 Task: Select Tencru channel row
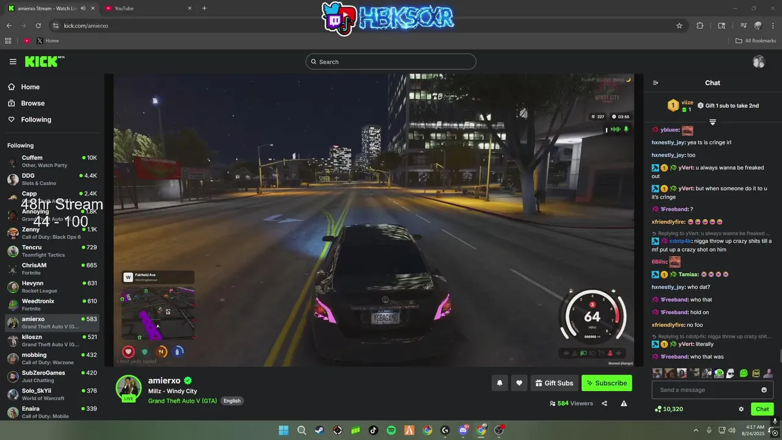coord(52,251)
